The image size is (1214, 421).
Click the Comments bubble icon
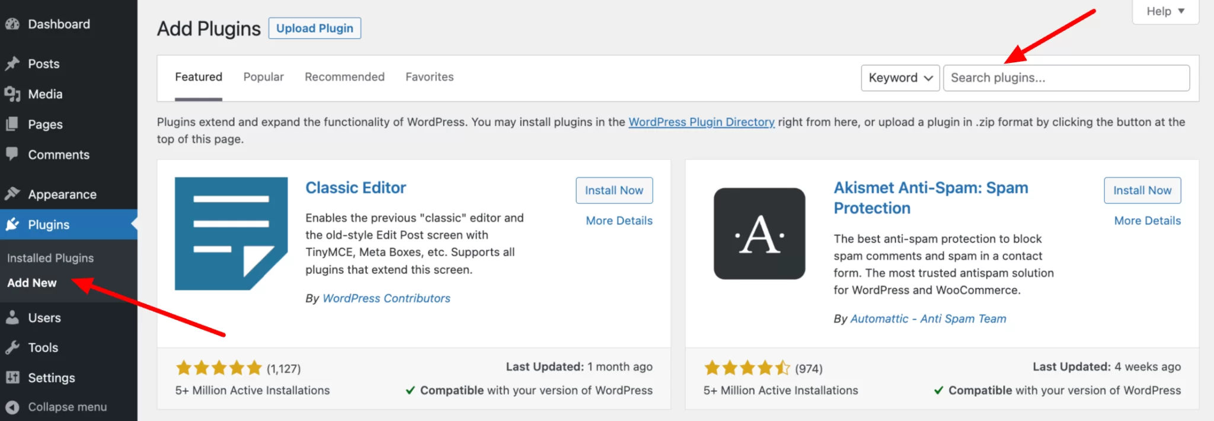[x=12, y=154]
